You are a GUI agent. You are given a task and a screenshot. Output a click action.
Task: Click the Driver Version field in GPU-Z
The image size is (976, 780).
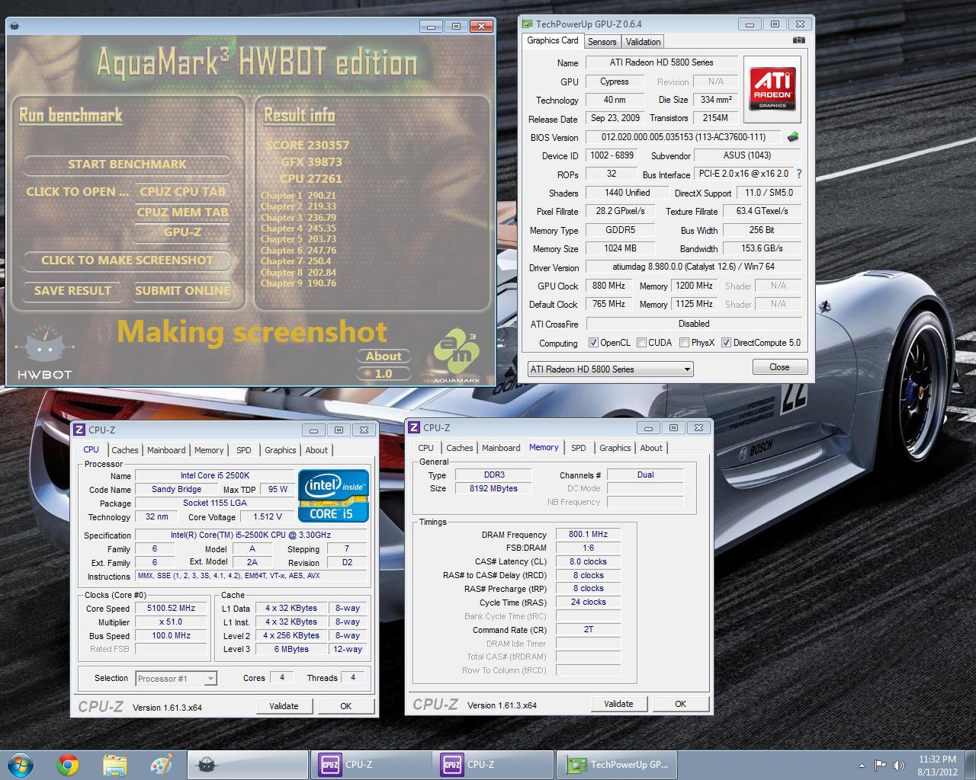[693, 267]
